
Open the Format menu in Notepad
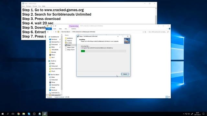pos(35,6)
